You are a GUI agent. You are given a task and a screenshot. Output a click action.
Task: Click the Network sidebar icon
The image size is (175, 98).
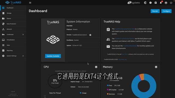click(x=3, y=29)
